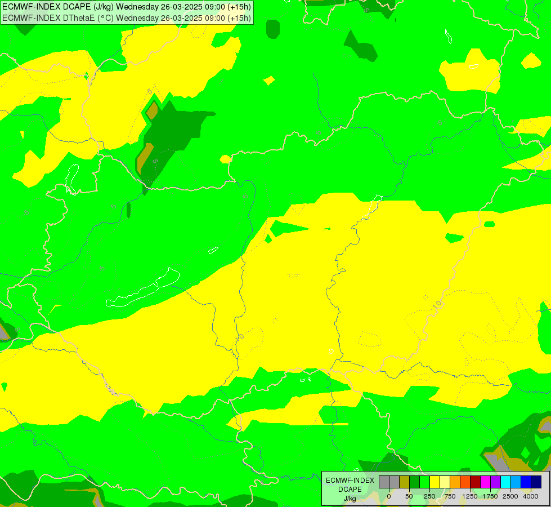Click the ECMWF-INDEX DCAPE title line
The height and width of the screenshot is (507, 551).
127,7
